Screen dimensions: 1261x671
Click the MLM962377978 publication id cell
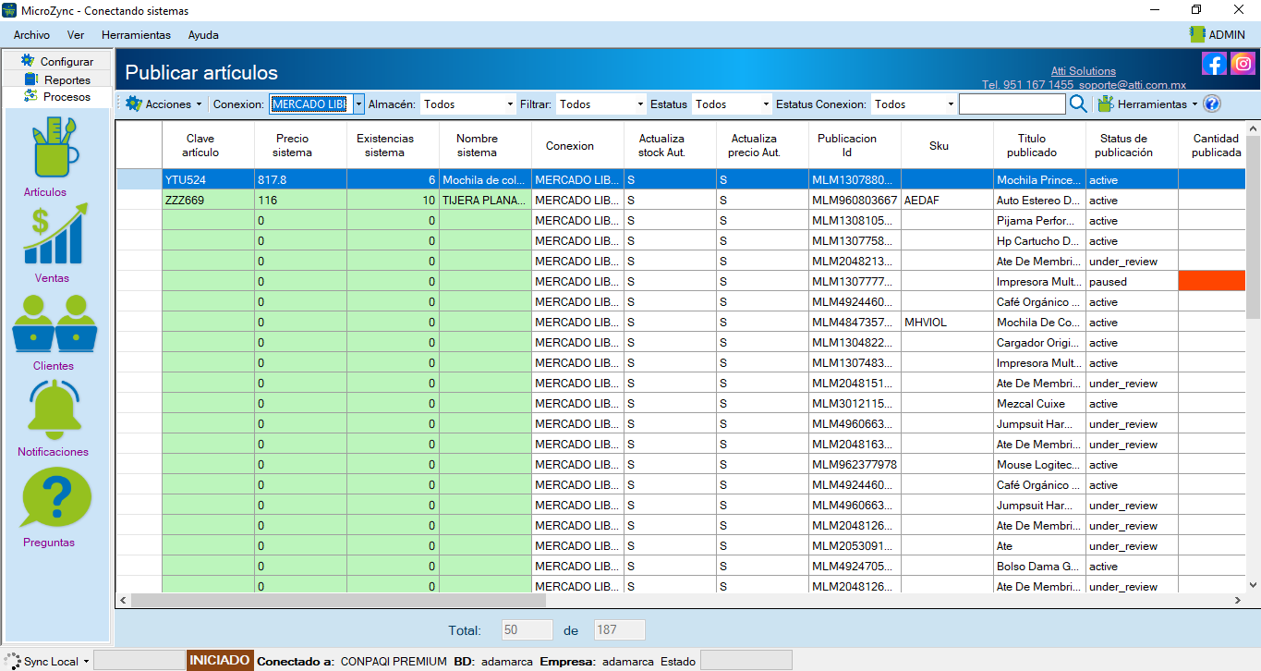pyautogui.click(x=855, y=465)
